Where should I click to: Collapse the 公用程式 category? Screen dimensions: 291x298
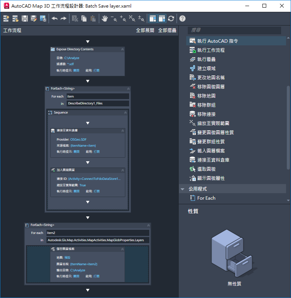click(x=182, y=189)
